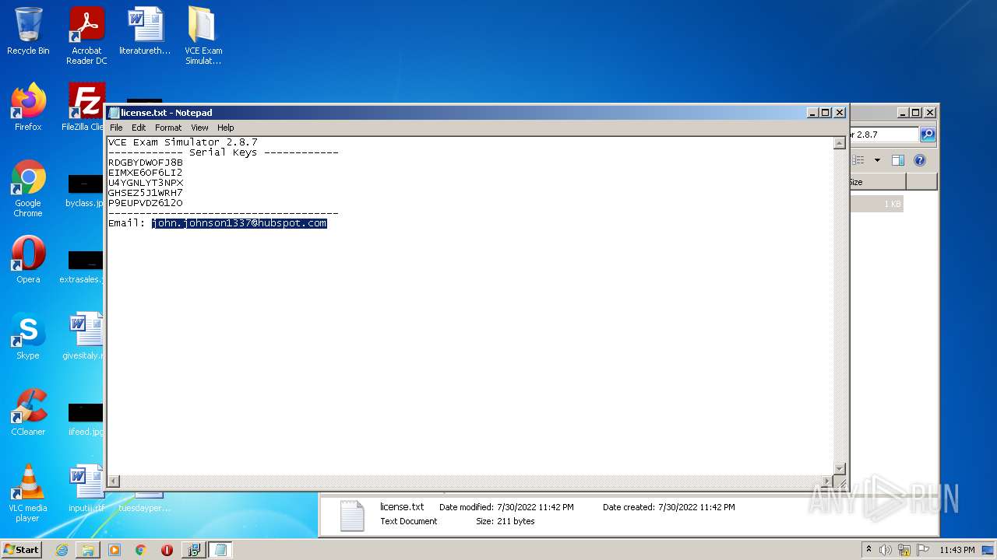The height and width of the screenshot is (560, 997).
Task: Minimize the Notepad window
Action: pos(812,113)
